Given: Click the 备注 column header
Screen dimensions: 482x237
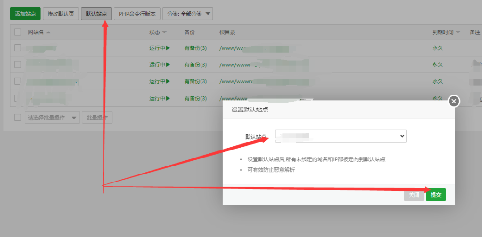Looking at the screenshot, I should (x=474, y=32).
